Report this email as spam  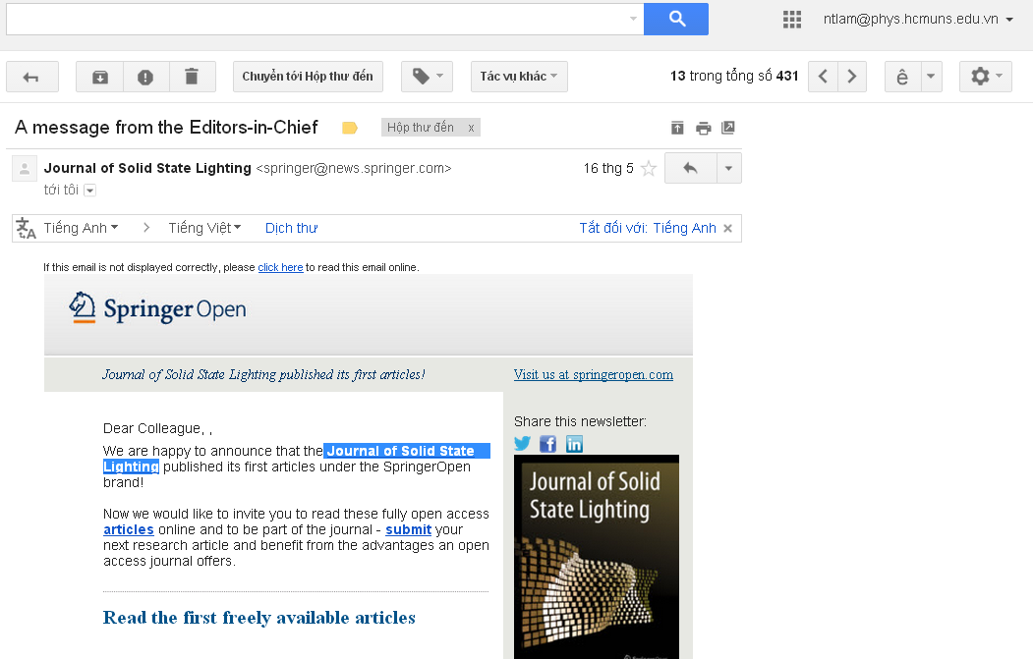pos(145,77)
